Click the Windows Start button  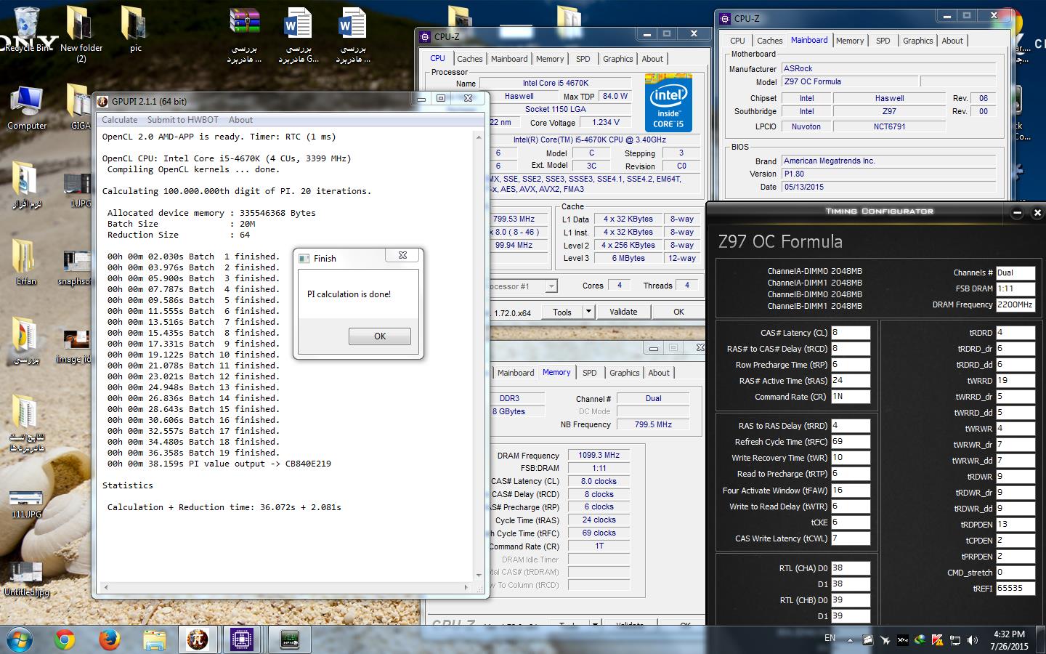click(20, 639)
